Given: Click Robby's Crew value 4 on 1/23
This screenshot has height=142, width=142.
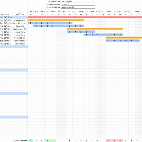Looking at the screenshot, I should click(x=137, y=41).
